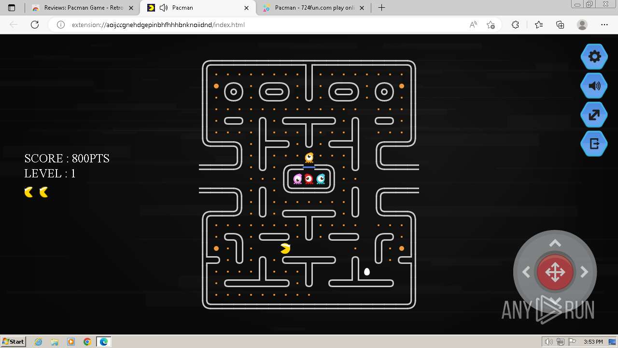Add this page to favorites
Viewport: 618px width, 348px height.
click(x=491, y=25)
